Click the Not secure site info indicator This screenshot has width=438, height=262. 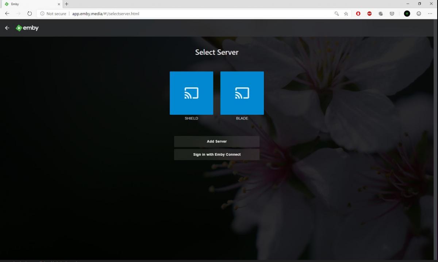coord(53,14)
